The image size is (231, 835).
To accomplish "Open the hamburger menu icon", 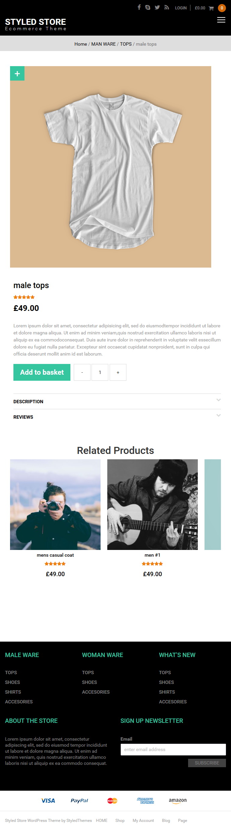I will coord(221,20).
